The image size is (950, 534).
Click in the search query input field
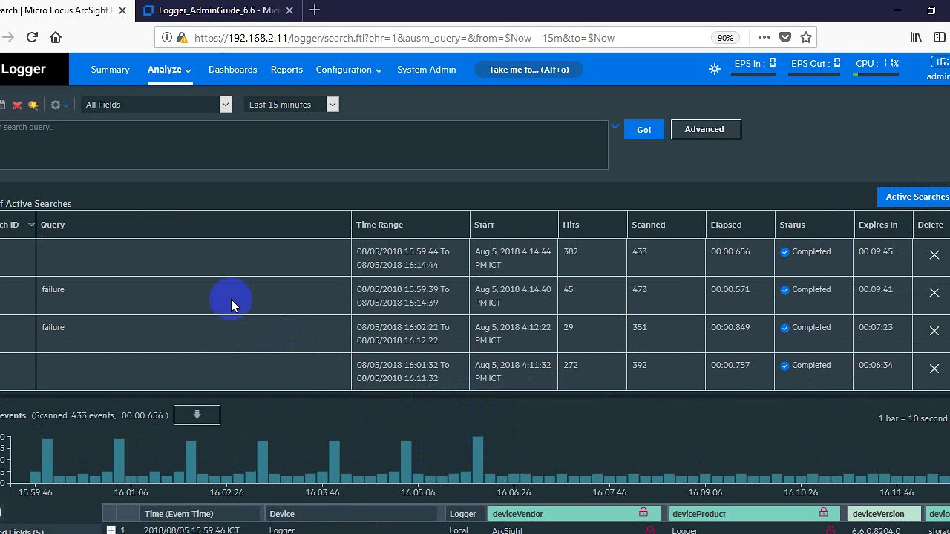(304, 145)
